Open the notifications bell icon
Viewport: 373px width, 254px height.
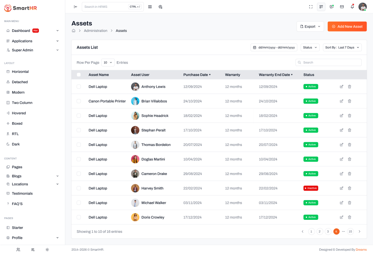[x=352, y=7]
